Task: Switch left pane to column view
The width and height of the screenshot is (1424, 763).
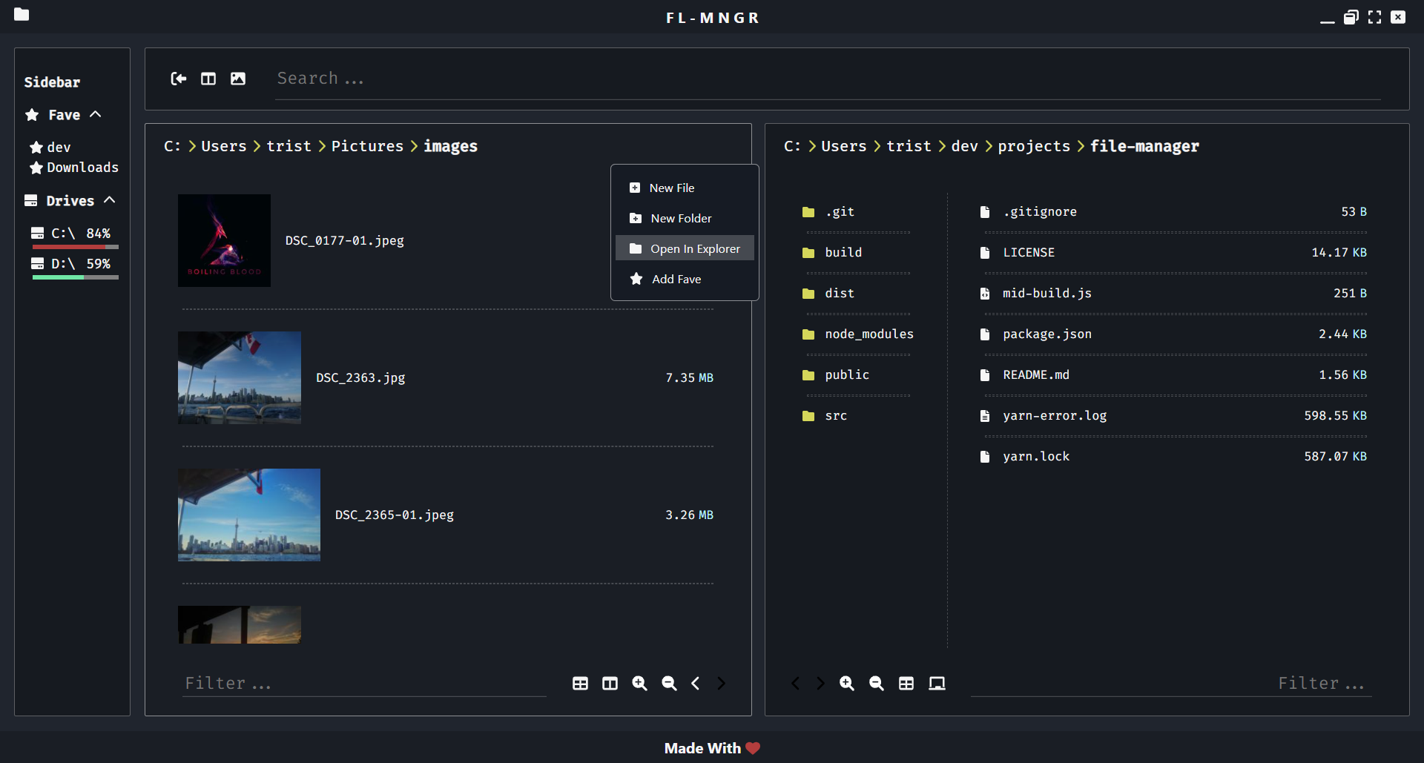Action: pyautogui.click(x=610, y=684)
